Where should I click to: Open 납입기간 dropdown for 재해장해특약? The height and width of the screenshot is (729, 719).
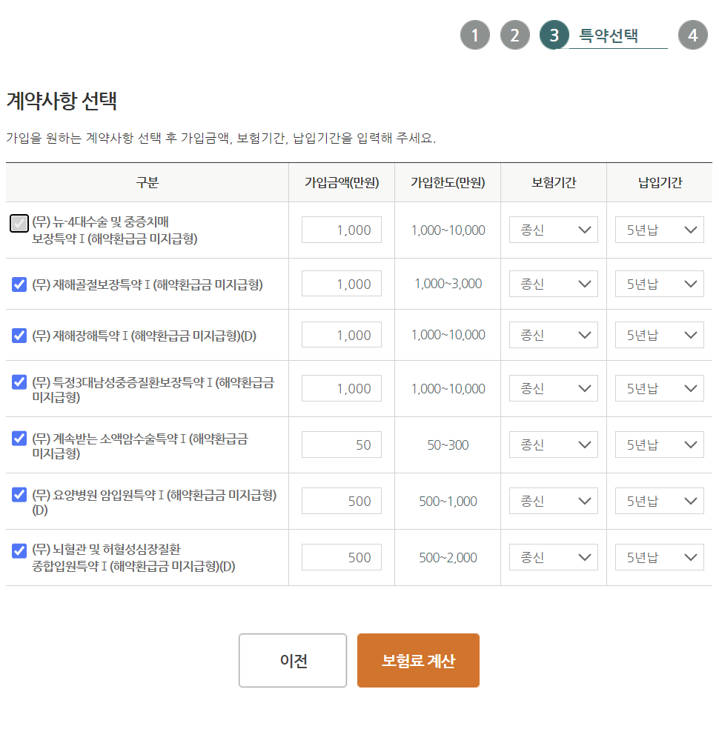(x=660, y=335)
